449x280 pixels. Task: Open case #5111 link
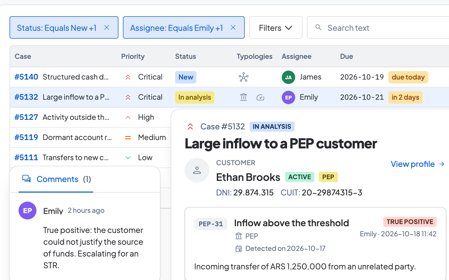click(x=26, y=157)
